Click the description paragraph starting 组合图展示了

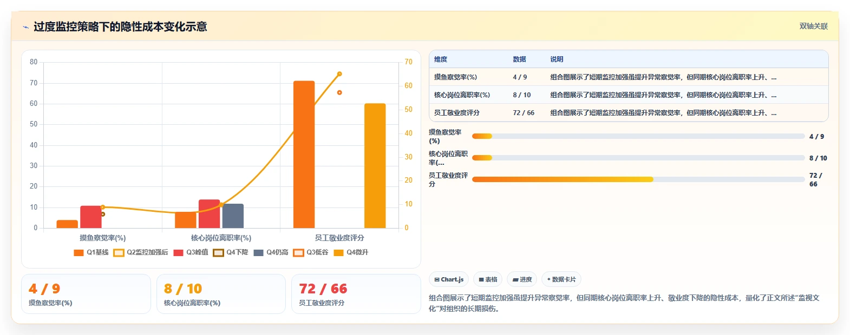[624, 303]
